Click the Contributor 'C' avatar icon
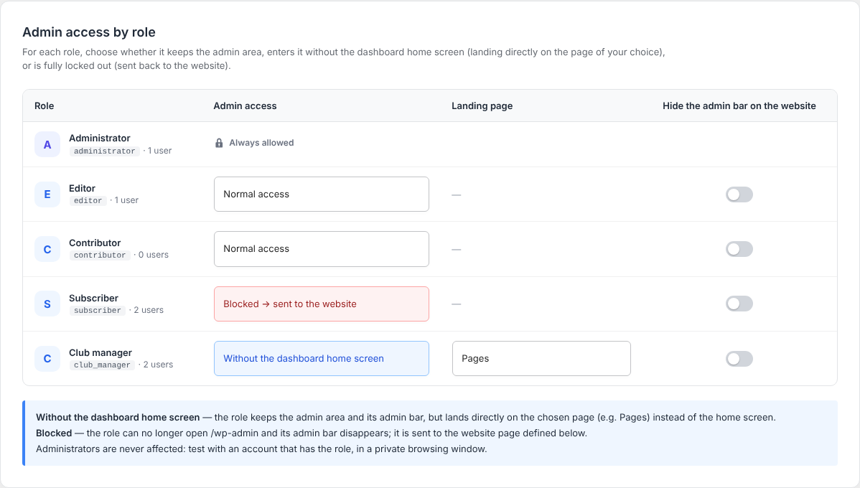The height and width of the screenshot is (488, 860). tap(47, 249)
